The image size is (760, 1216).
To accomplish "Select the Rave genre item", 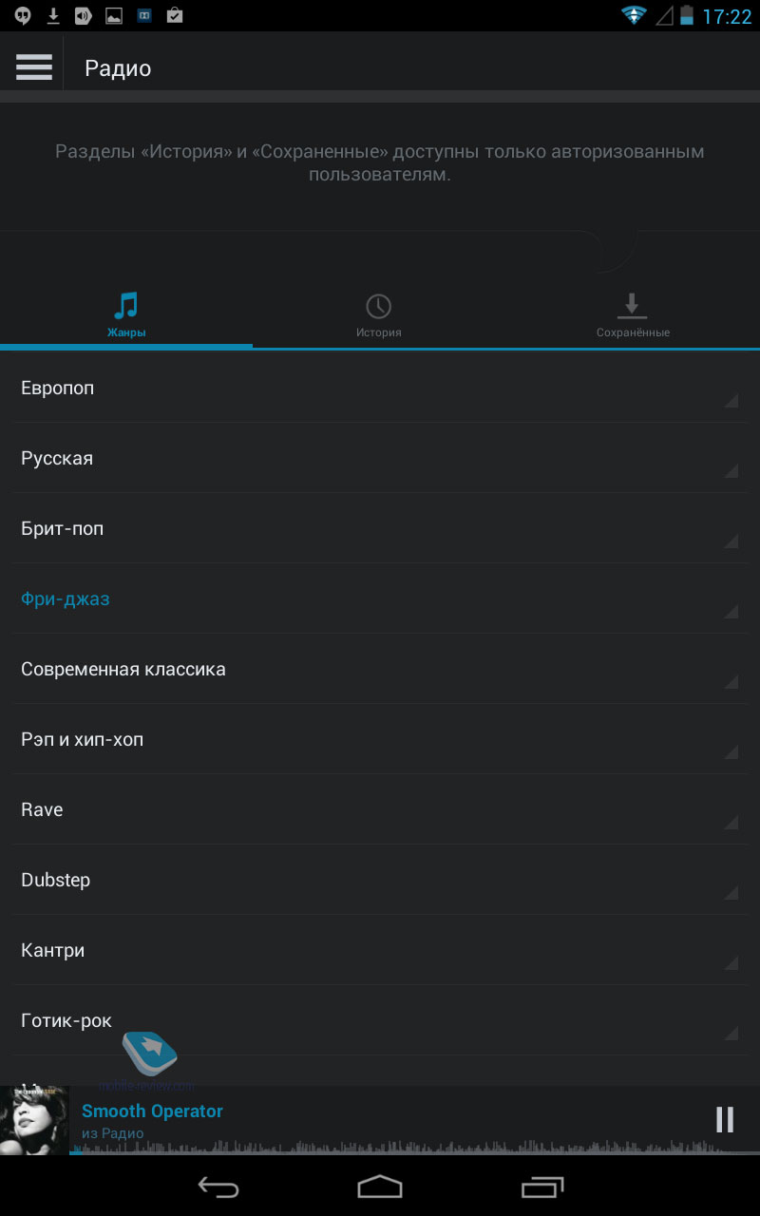I will [x=380, y=809].
